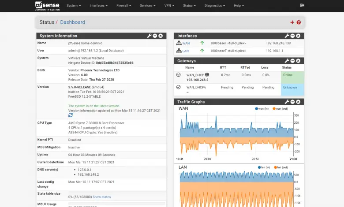The height and width of the screenshot is (207, 344).
Task: Close the Traffic Graphs widget
Action: point(299,102)
